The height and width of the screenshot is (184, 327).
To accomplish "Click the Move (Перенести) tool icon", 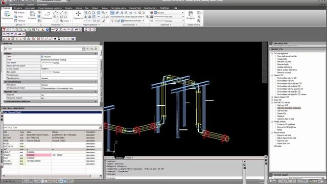I will [78, 15].
